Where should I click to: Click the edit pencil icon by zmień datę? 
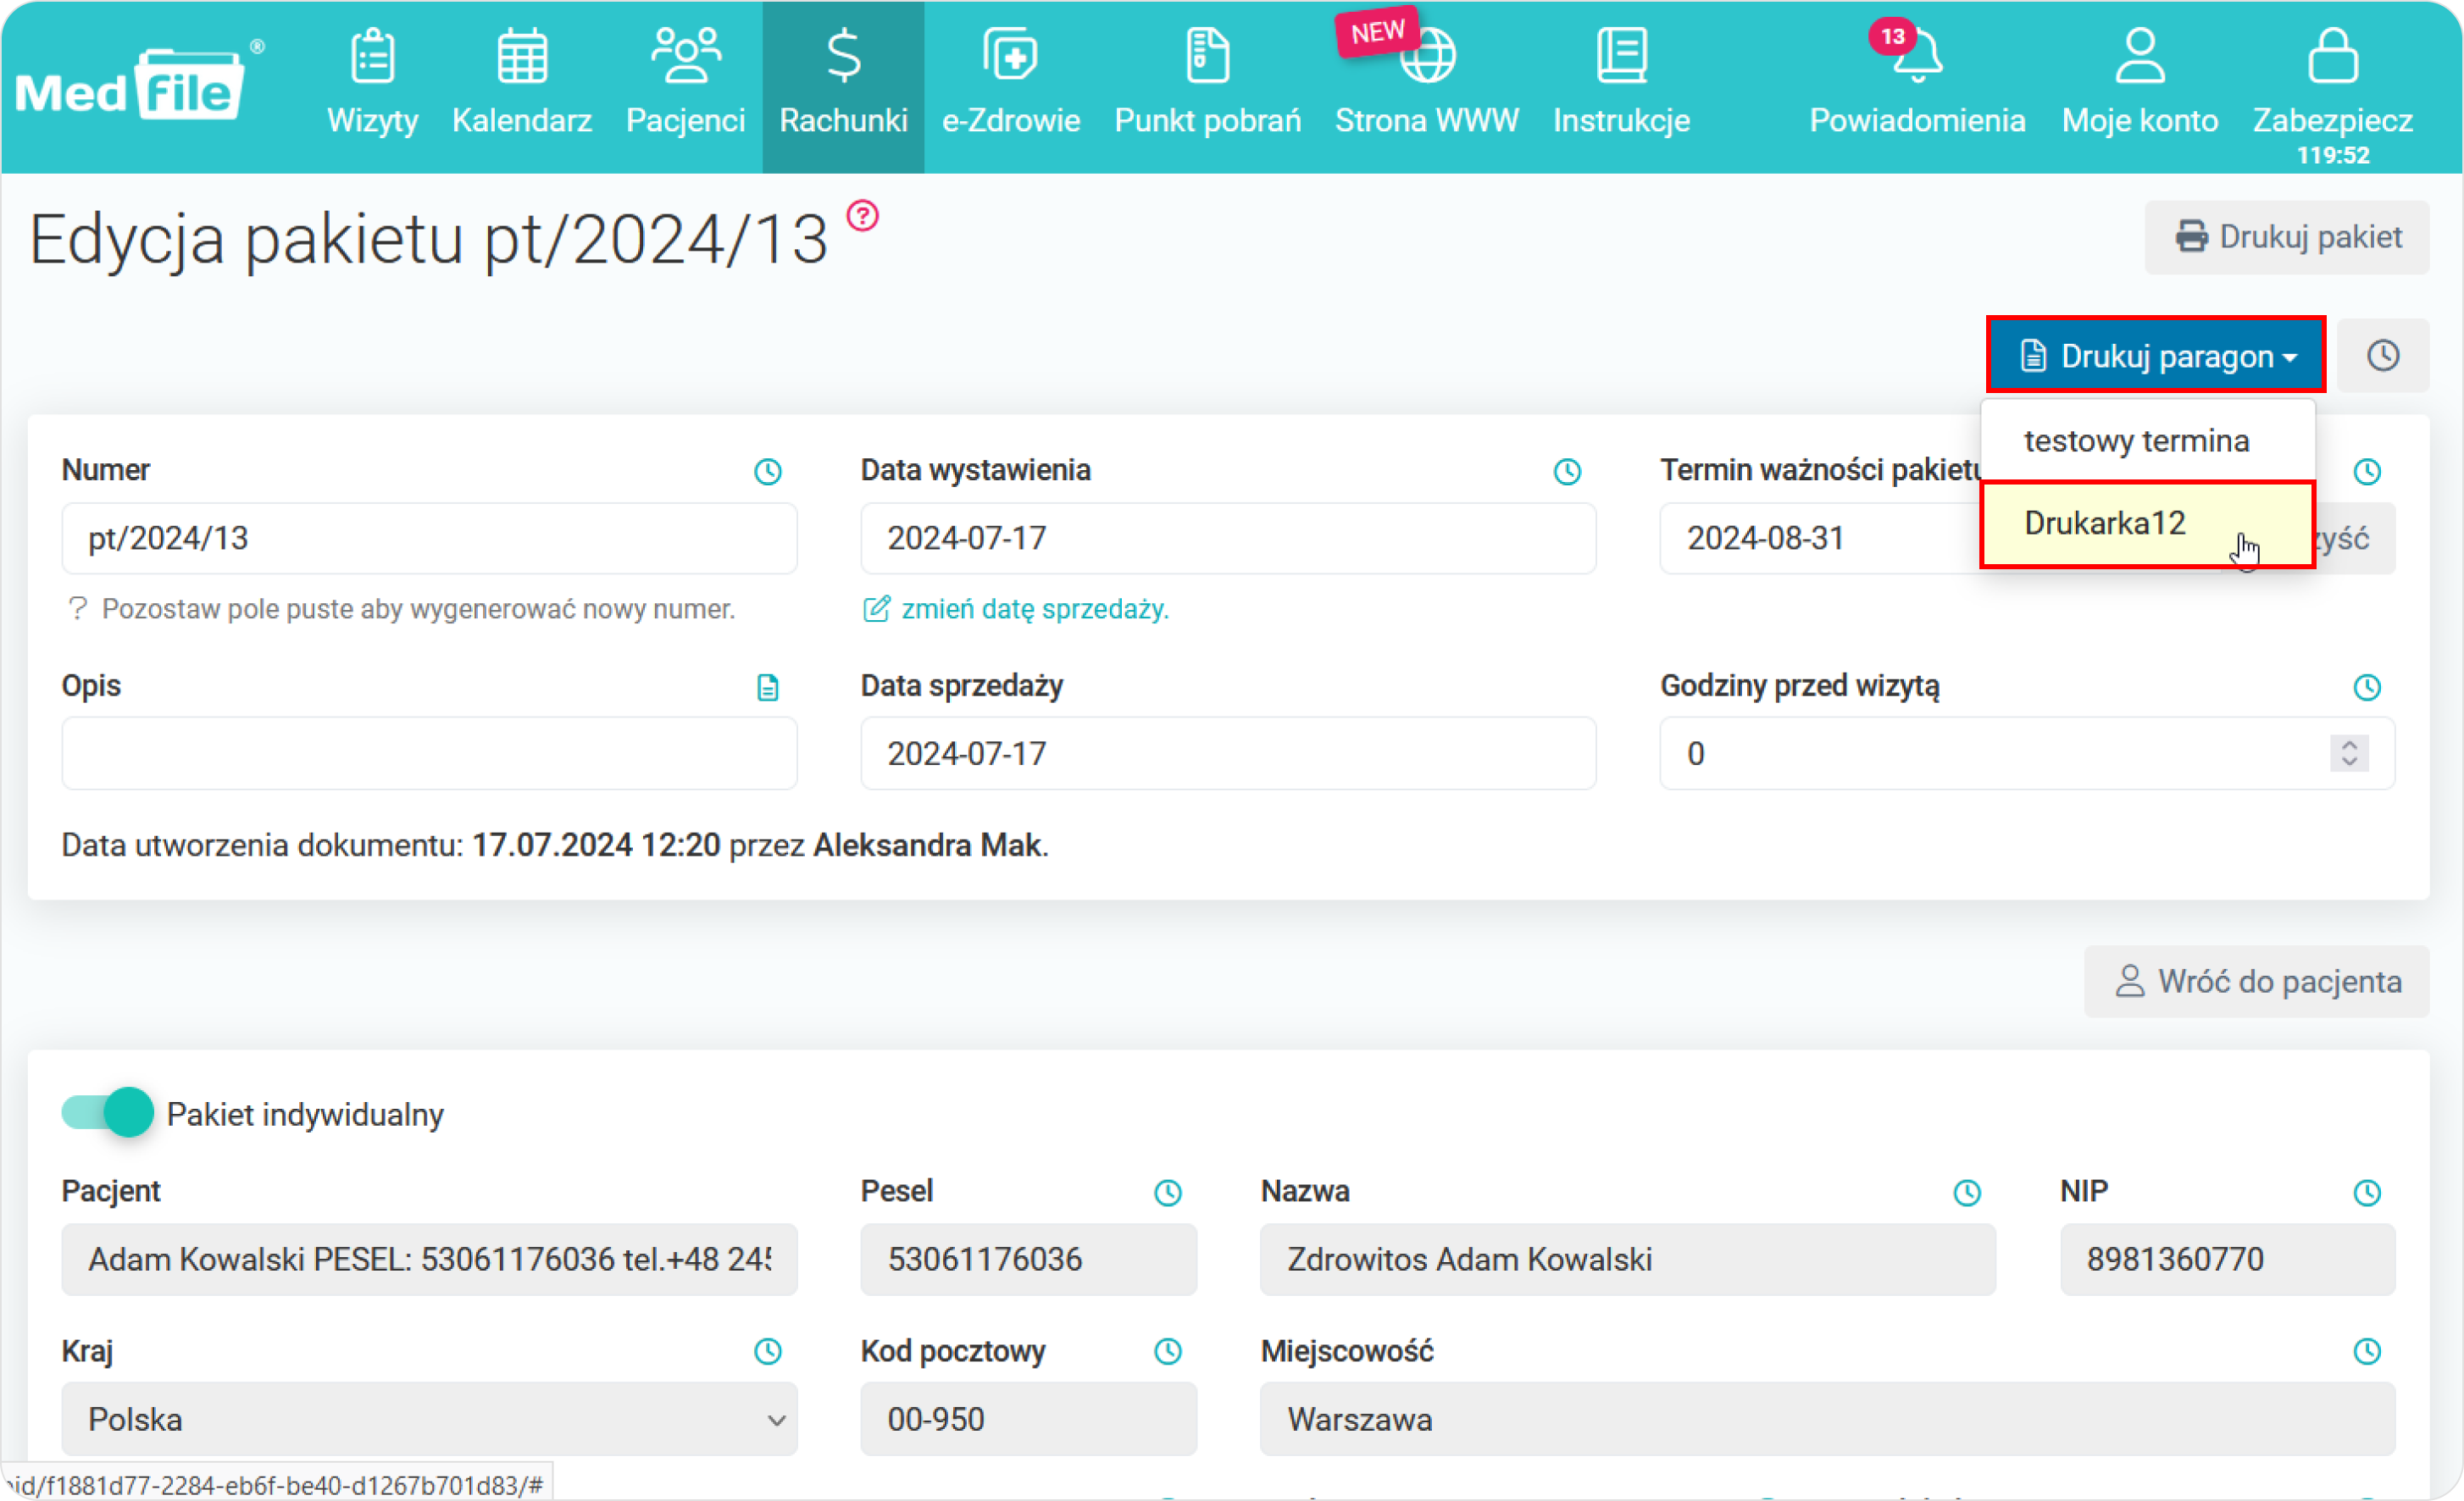875,609
